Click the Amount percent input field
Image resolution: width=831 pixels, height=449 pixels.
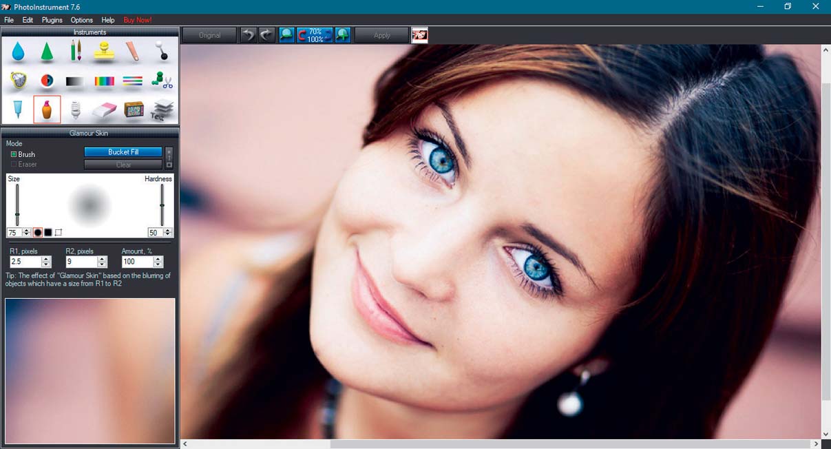138,262
